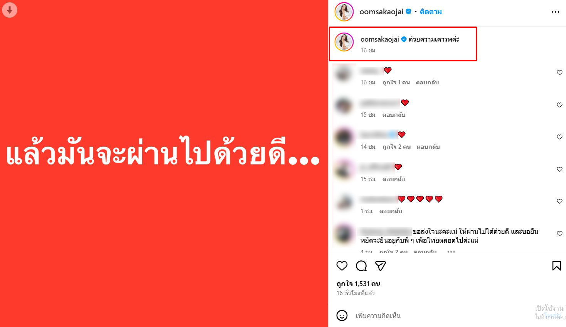Viewport: 566px width, 327px height.
Task: Like the long text comment's heart
Action: point(559,233)
